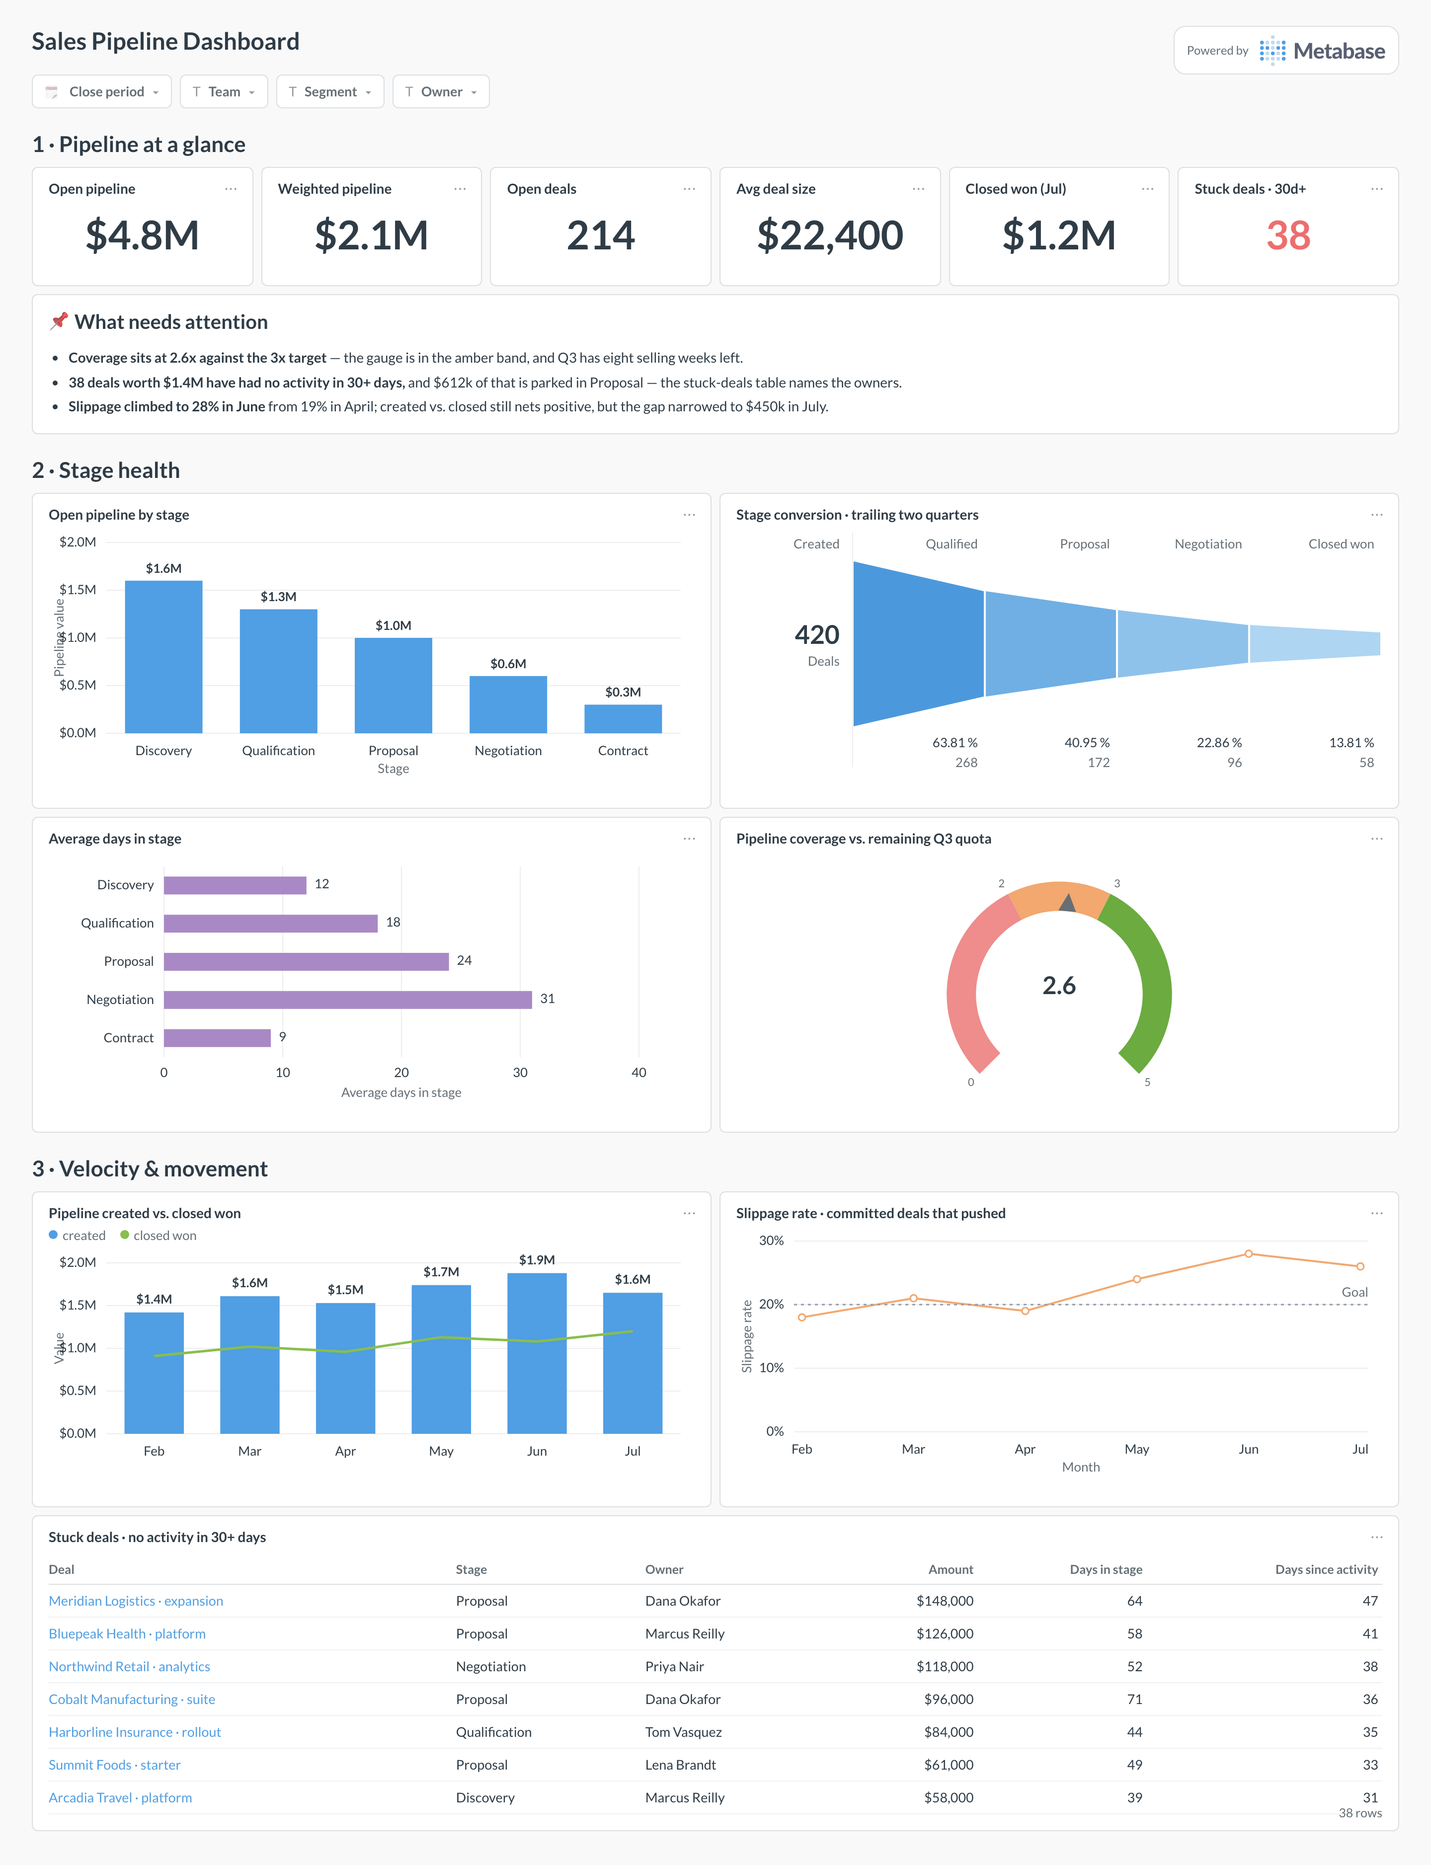
Task: Toggle the closed won series in the legend
Action: coord(159,1236)
